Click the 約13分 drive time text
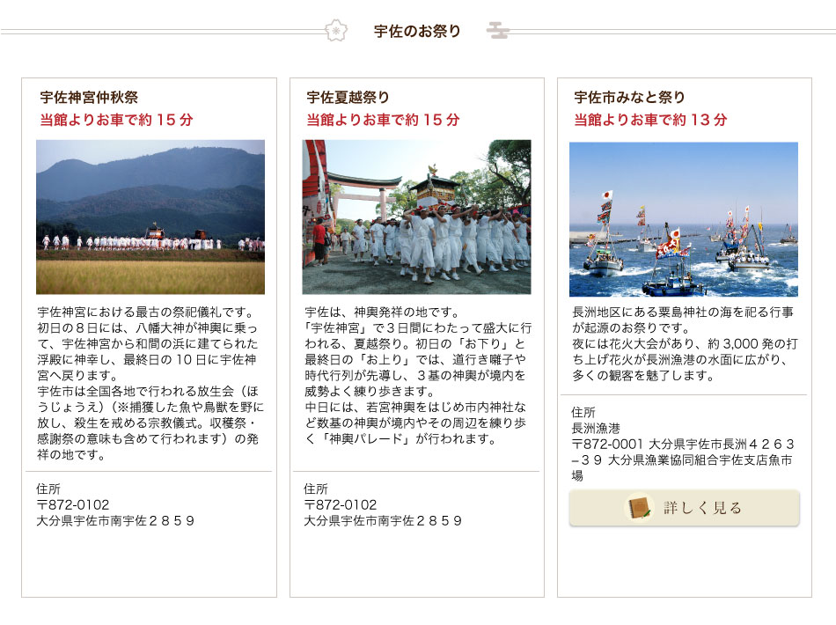This screenshot has height=625, width=836. pos(650,120)
